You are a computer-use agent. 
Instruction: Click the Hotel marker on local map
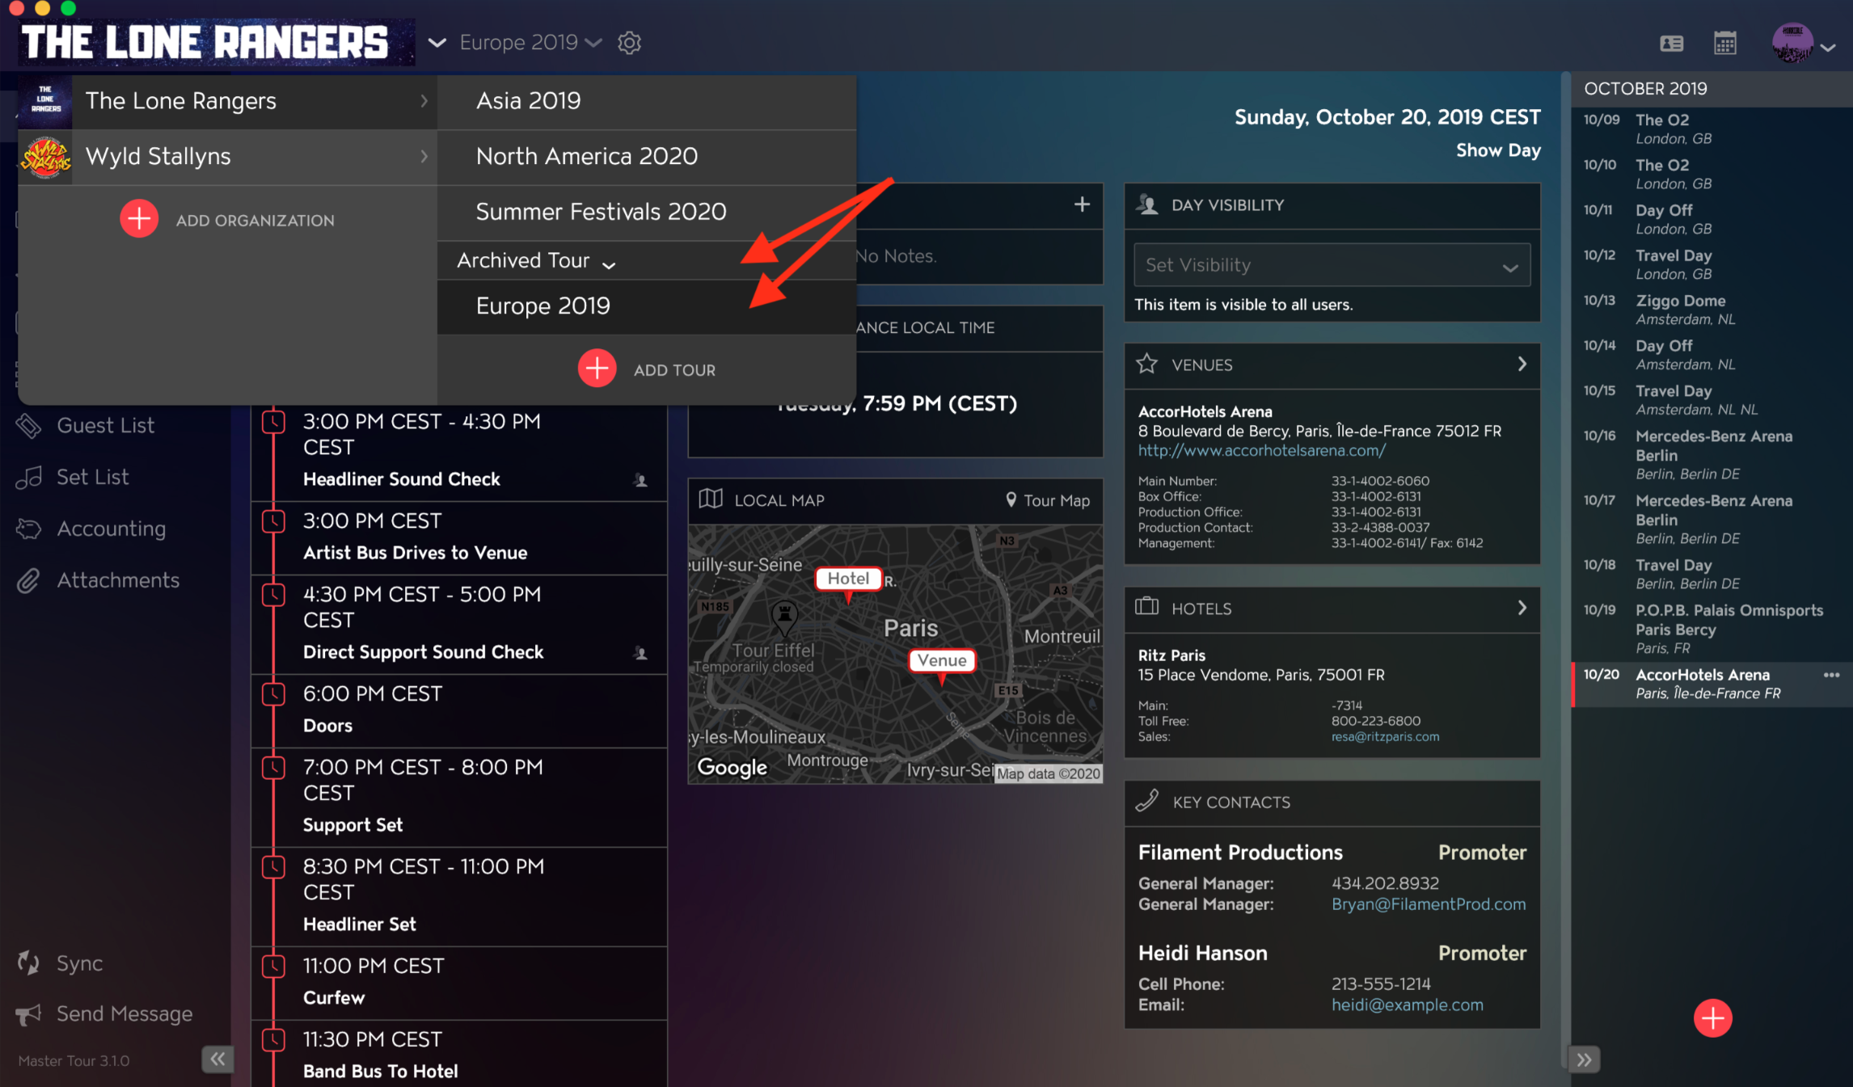848,581
